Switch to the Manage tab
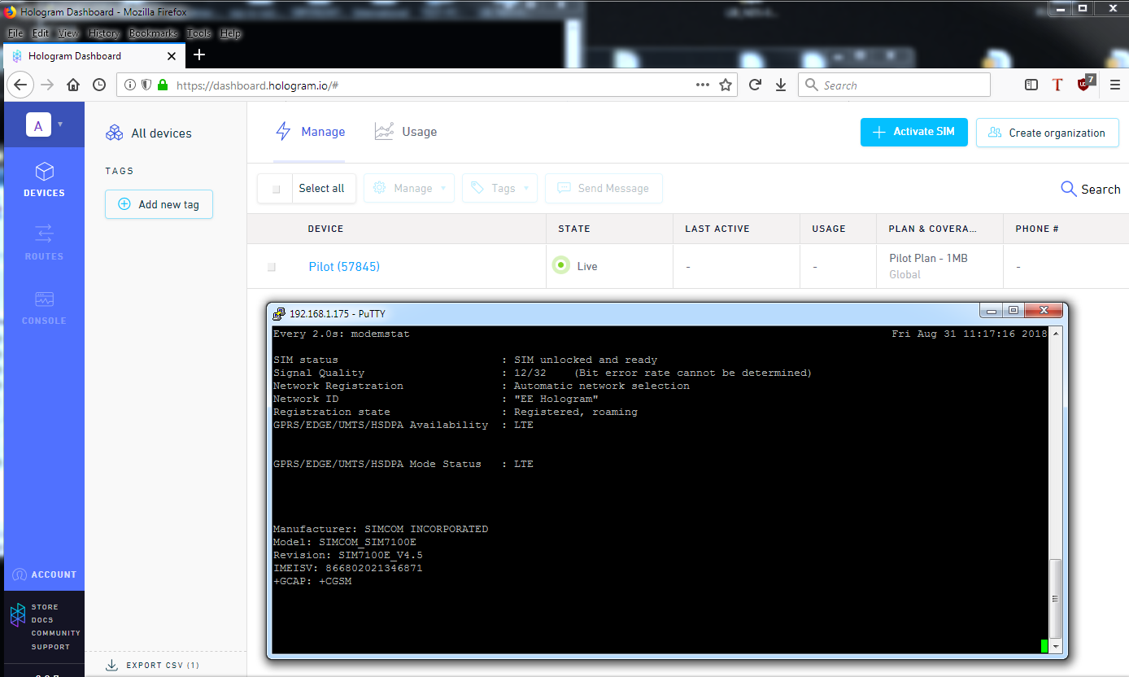 point(309,132)
